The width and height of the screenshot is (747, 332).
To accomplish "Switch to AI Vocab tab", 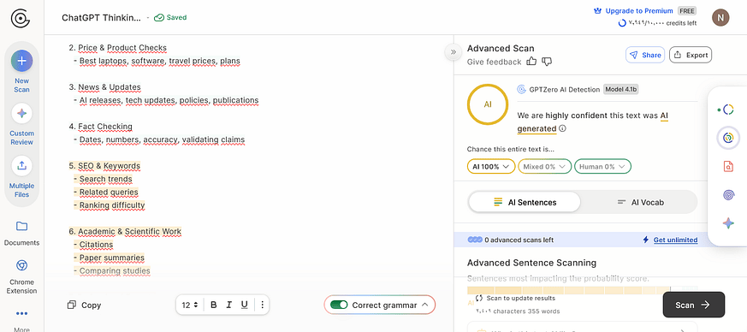I will [640, 202].
